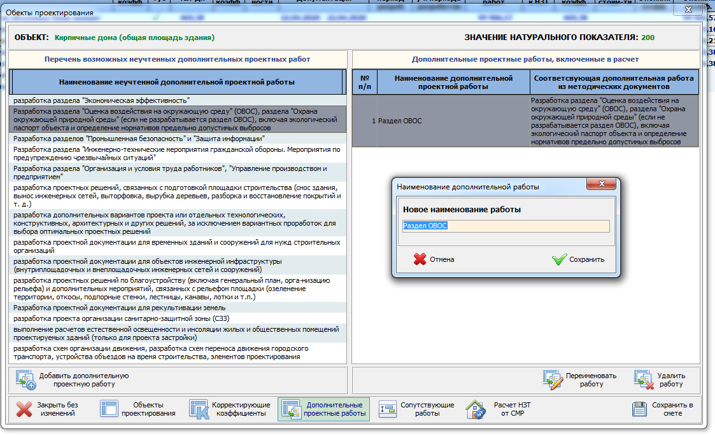Click the Объекты проектирования icon

click(x=109, y=409)
